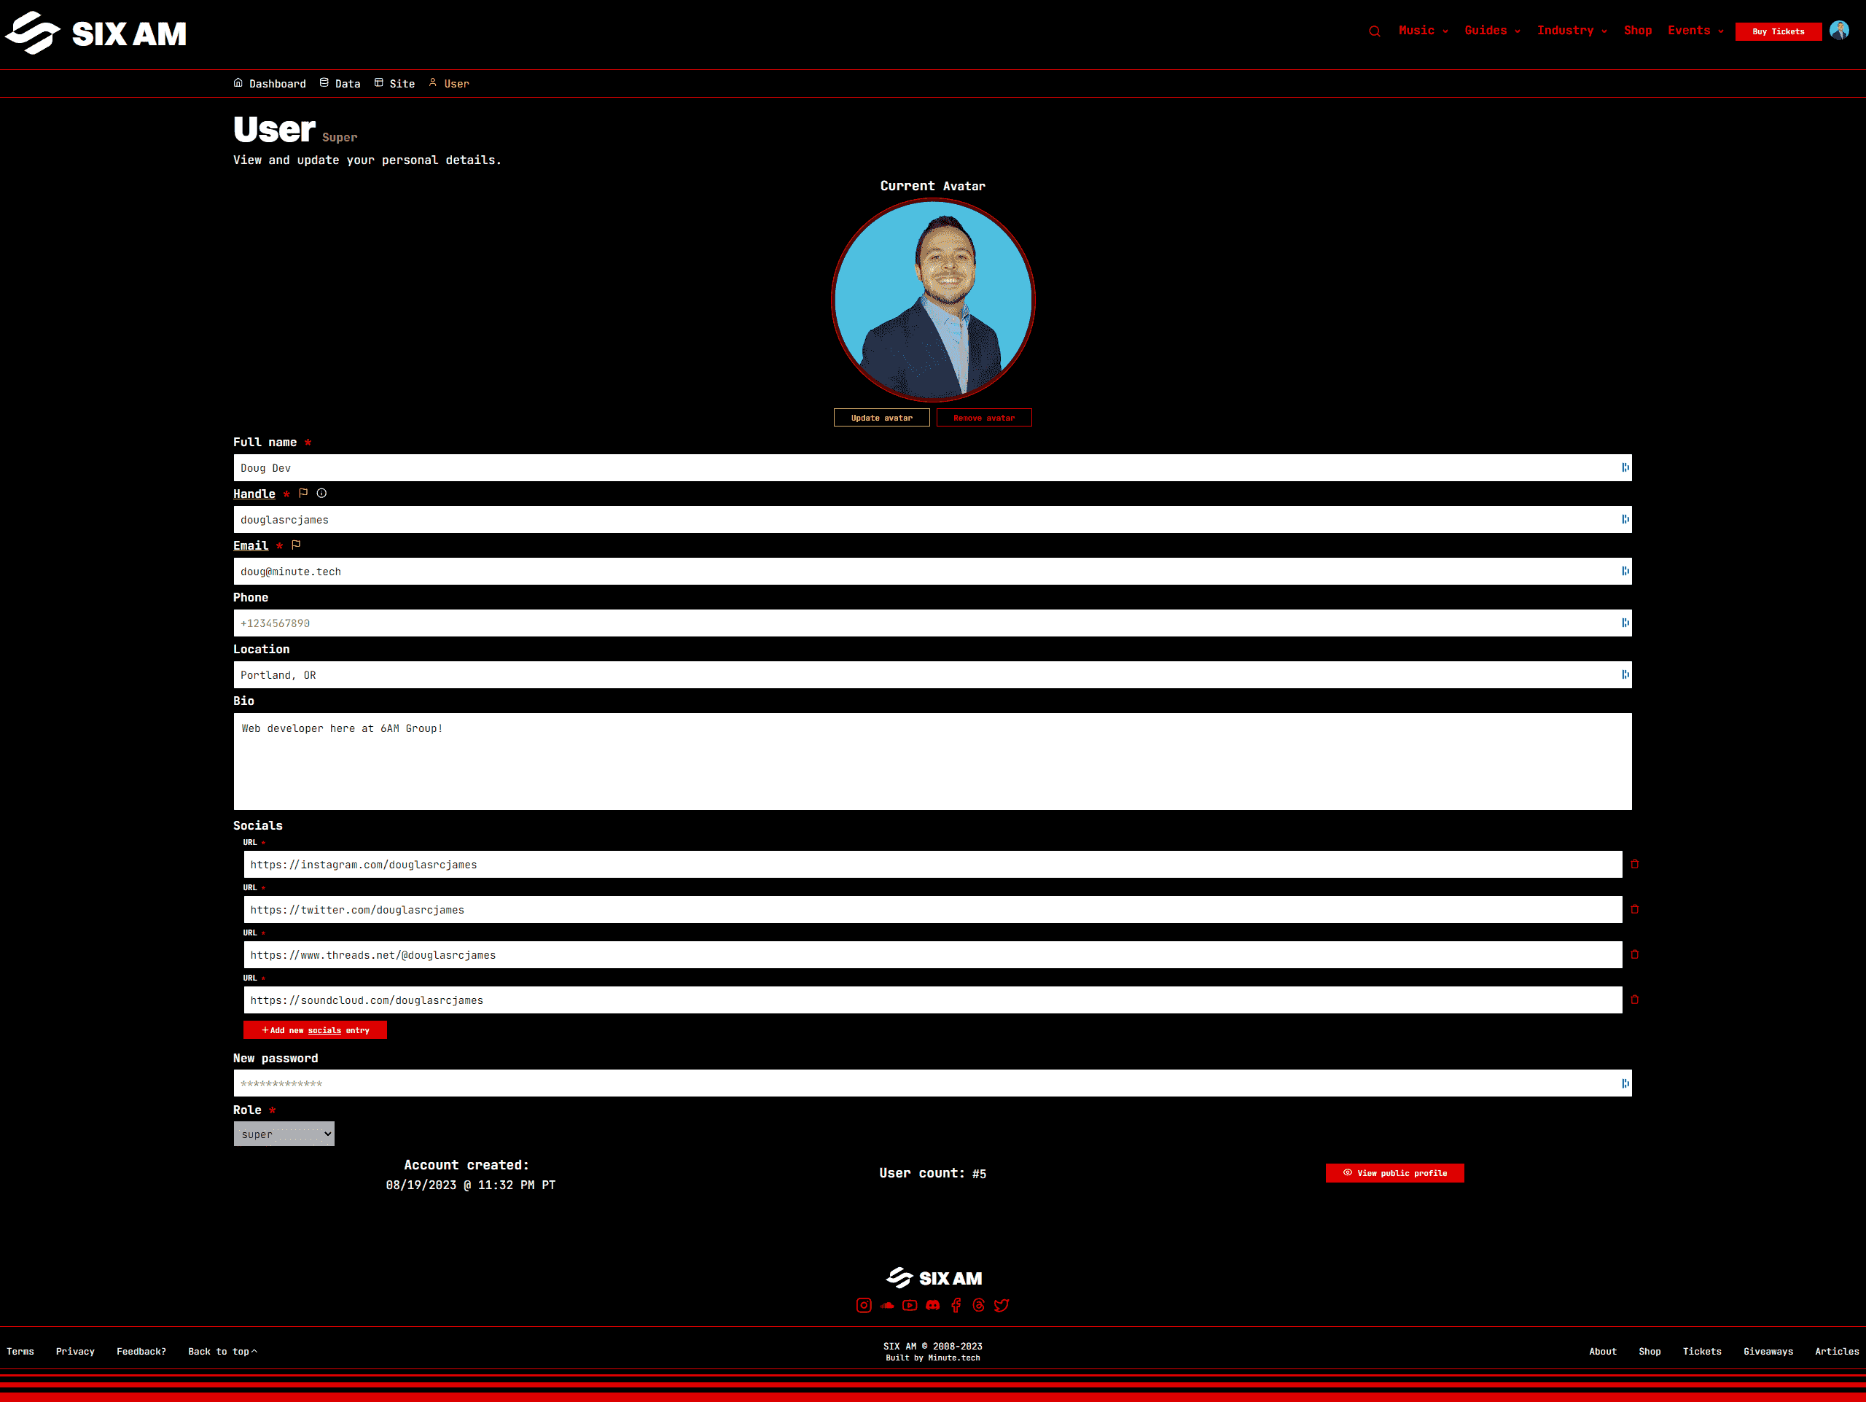Click the flag icon beside Email label
Viewport: 1866px width, 1402px height.
296,545
